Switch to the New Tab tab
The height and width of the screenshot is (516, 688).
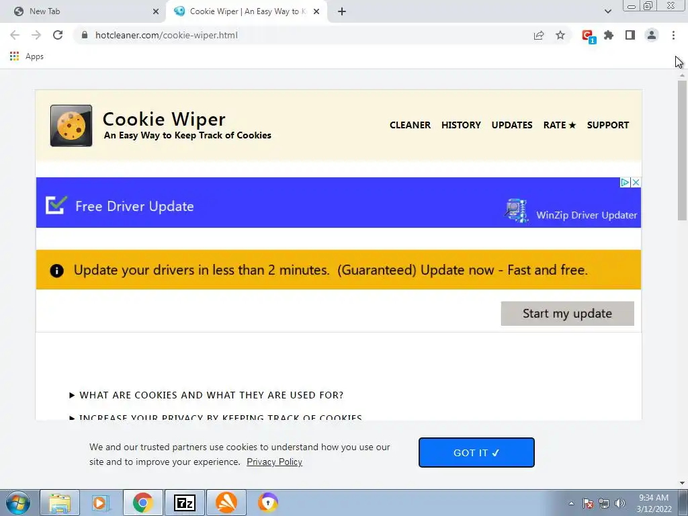pyautogui.click(x=82, y=11)
